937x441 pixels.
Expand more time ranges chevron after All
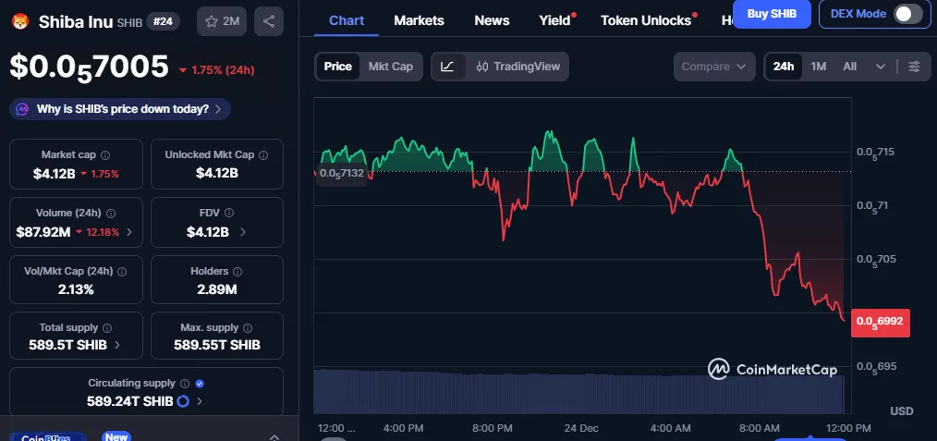coord(881,67)
